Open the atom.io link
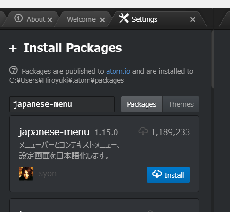 pyautogui.click(x=118, y=71)
